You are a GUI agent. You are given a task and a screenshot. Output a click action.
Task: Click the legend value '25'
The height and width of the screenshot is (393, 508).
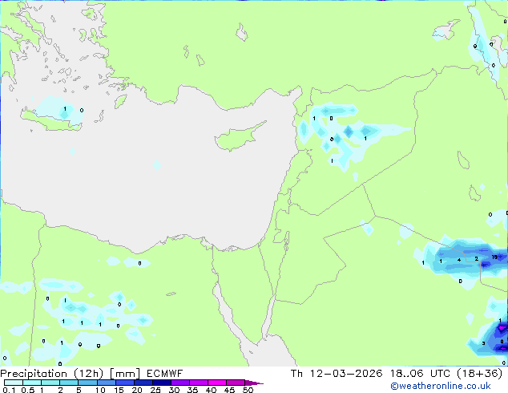(x=155, y=390)
